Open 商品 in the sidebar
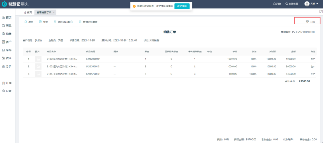The height and width of the screenshot is (143, 323). pos(7,26)
